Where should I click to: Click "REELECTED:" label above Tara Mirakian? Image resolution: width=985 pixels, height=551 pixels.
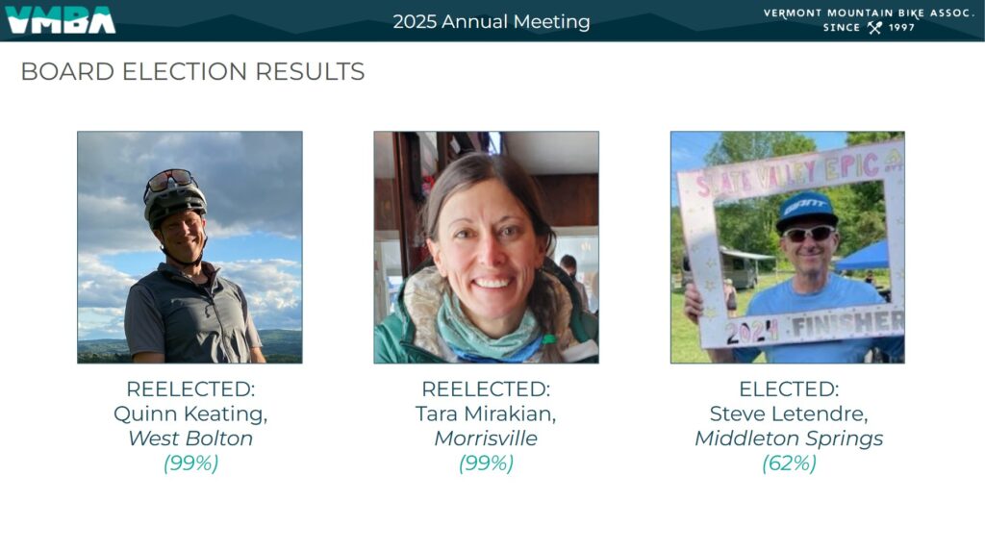[486, 388]
